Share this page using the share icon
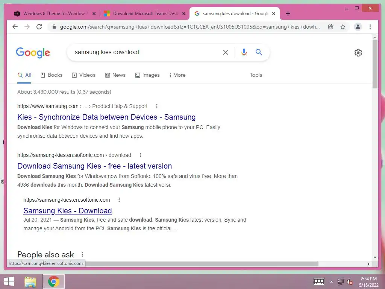The image size is (385, 289). pyautogui.click(x=331, y=27)
